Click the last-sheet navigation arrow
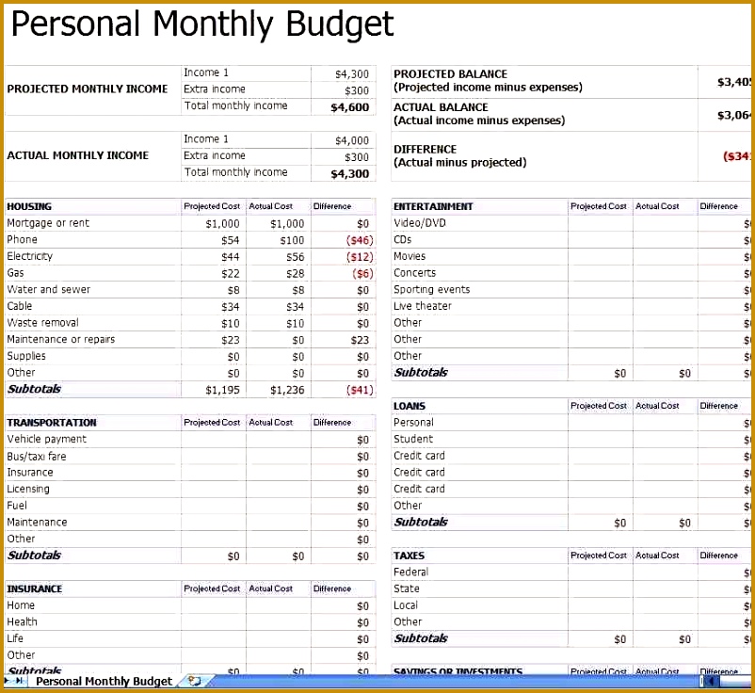Viewport: 755px width, 693px height. point(19,681)
